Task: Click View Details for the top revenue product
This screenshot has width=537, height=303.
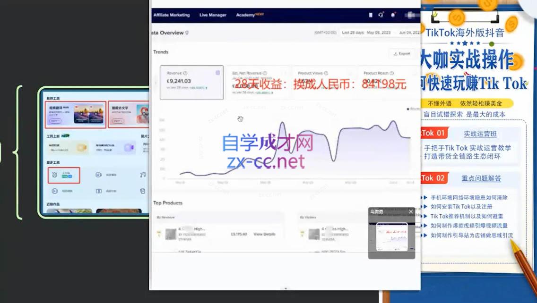Action: pyautogui.click(x=264, y=234)
